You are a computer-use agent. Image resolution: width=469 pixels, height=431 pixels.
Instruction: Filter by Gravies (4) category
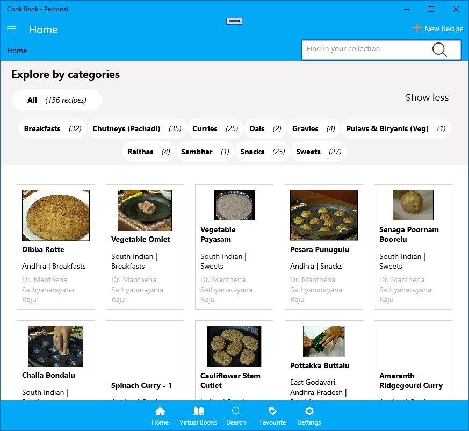pos(313,128)
